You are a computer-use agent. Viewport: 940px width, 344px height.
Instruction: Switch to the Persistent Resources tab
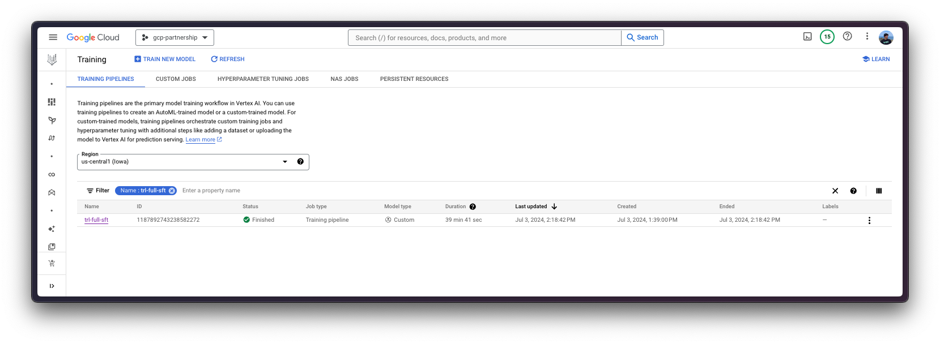(x=414, y=79)
